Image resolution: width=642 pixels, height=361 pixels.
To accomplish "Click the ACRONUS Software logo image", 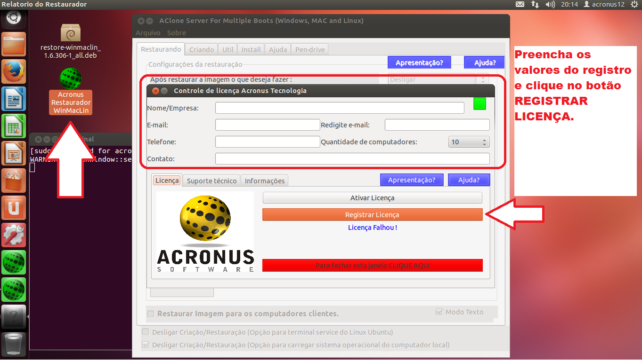I will (205, 231).
